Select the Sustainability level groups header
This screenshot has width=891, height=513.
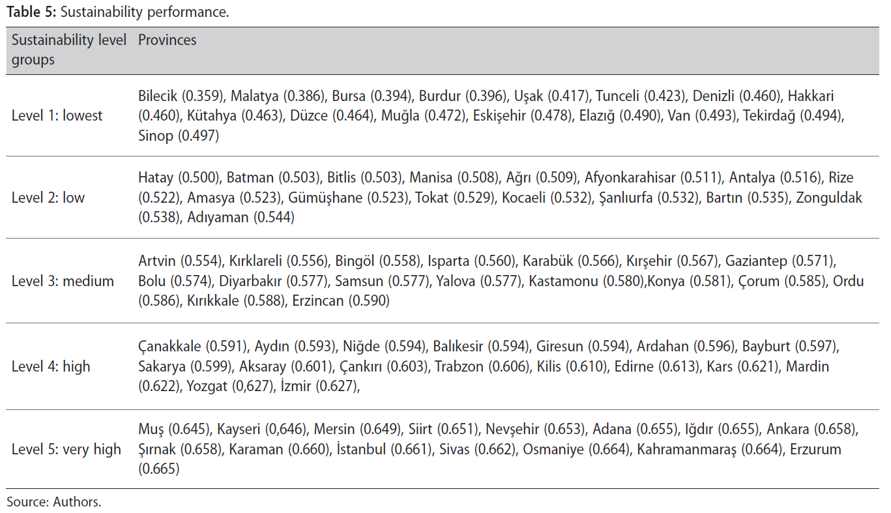[x=68, y=50]
